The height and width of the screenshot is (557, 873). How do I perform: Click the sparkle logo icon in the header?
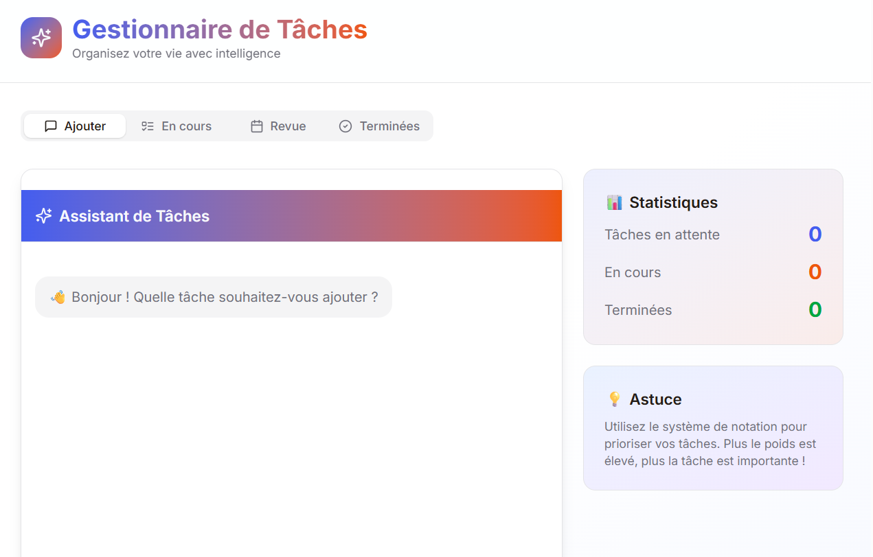[41, 38]
